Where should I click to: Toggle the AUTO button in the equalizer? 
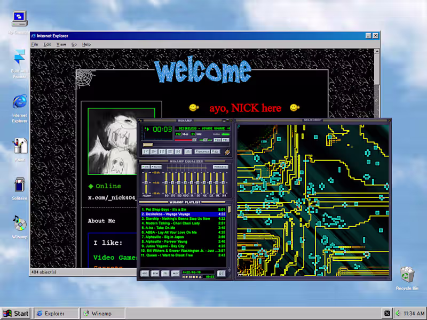tap(156, 167)
